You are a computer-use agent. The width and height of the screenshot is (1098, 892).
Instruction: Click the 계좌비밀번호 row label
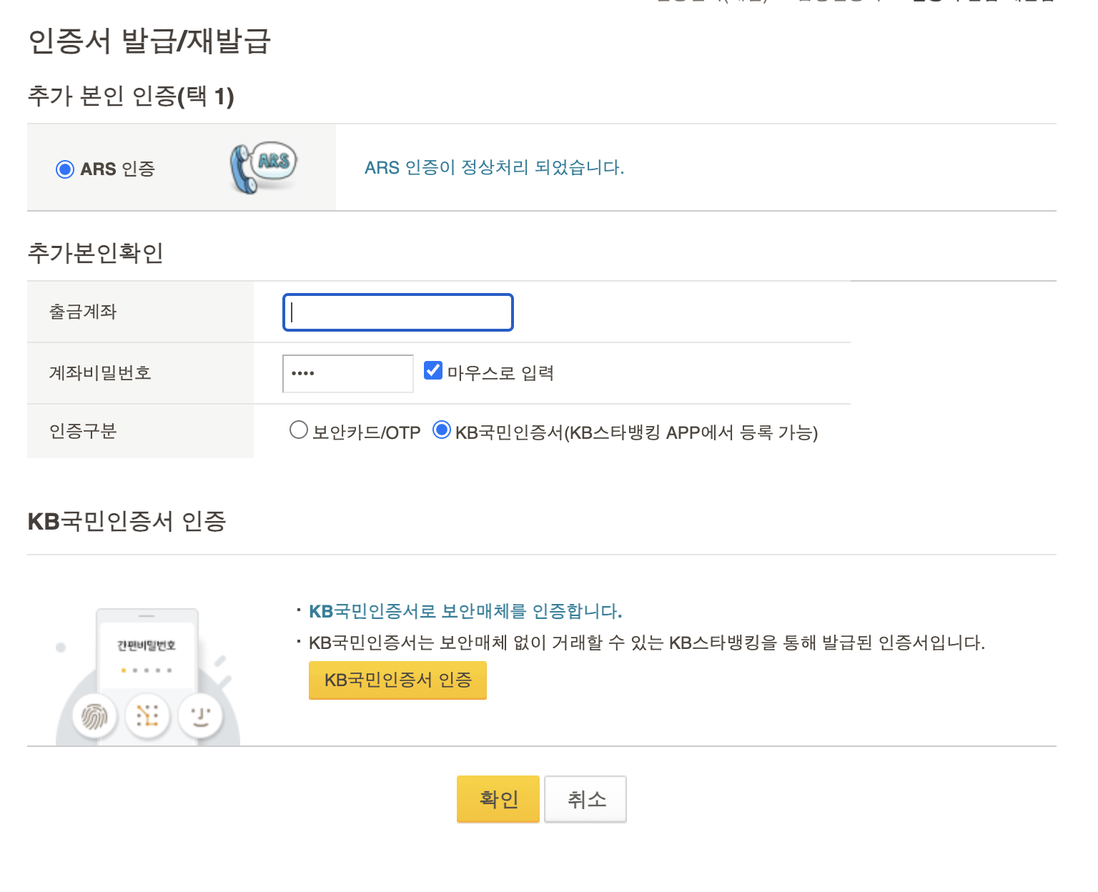[100, 373]
